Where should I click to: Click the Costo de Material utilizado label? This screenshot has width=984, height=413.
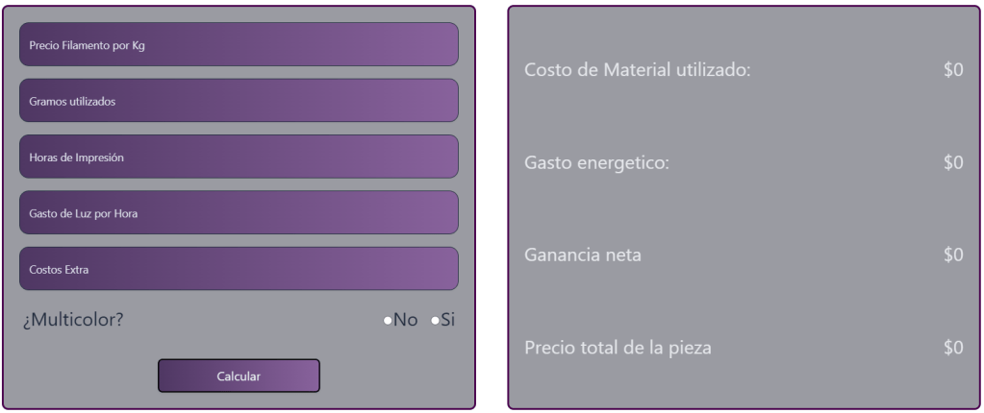click(x=637, y=70)
